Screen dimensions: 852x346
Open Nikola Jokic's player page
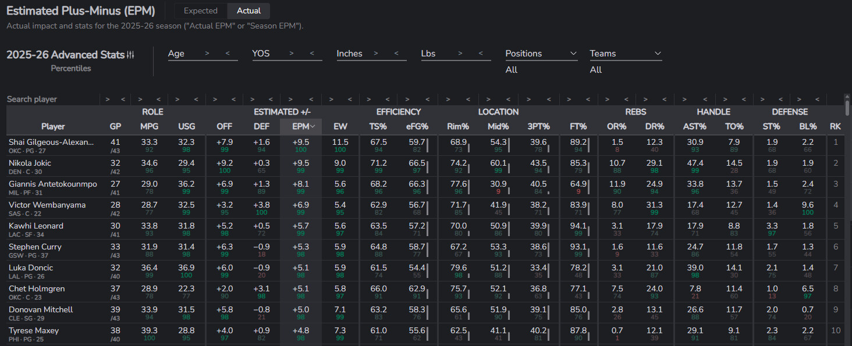coord(30,163)
